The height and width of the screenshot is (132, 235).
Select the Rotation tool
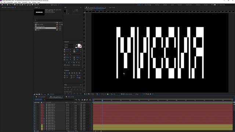pyautogui.click(x=12, y=5)
